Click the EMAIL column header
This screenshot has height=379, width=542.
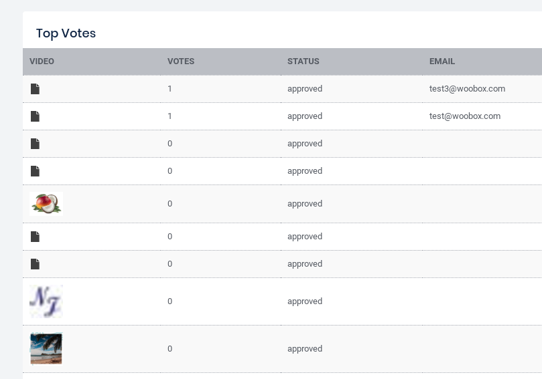(x=442, y=61)
